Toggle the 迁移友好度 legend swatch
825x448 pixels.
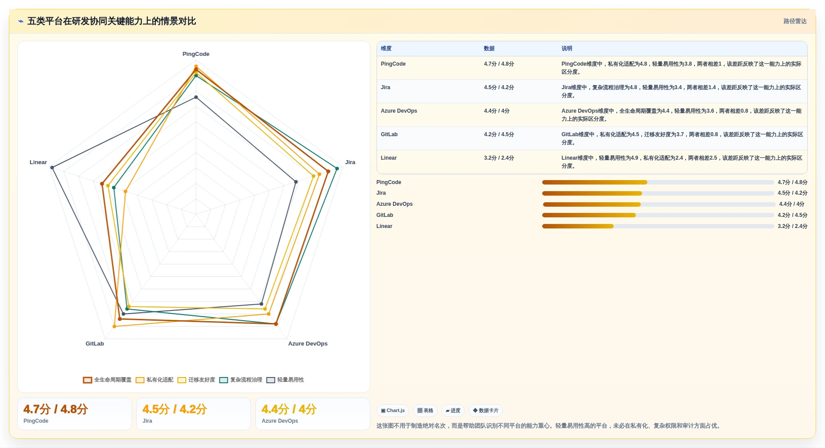182,380
